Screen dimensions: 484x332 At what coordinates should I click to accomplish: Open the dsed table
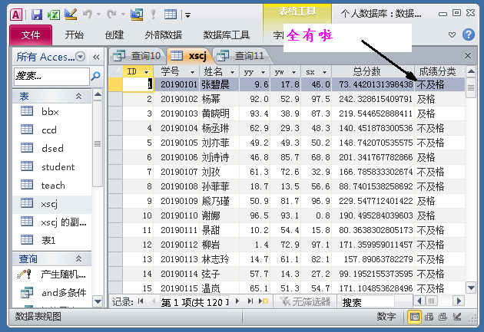coord(52,149)
